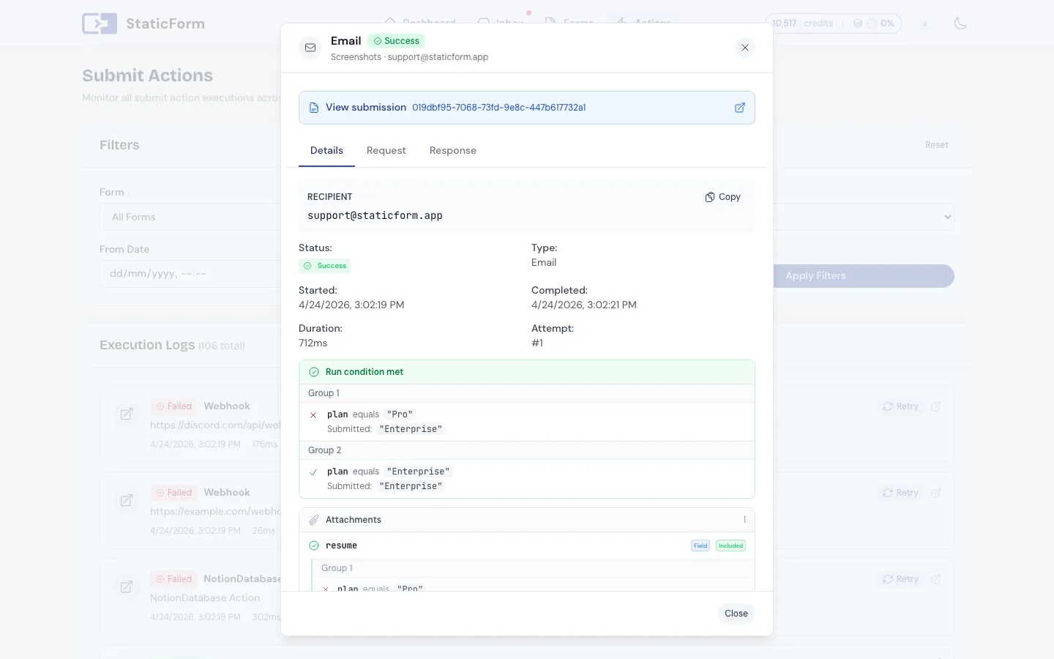Click the envelope icon in the Email header
Image resolution: width=1054 pixels, height=659 pixels.
pos(310,48)
